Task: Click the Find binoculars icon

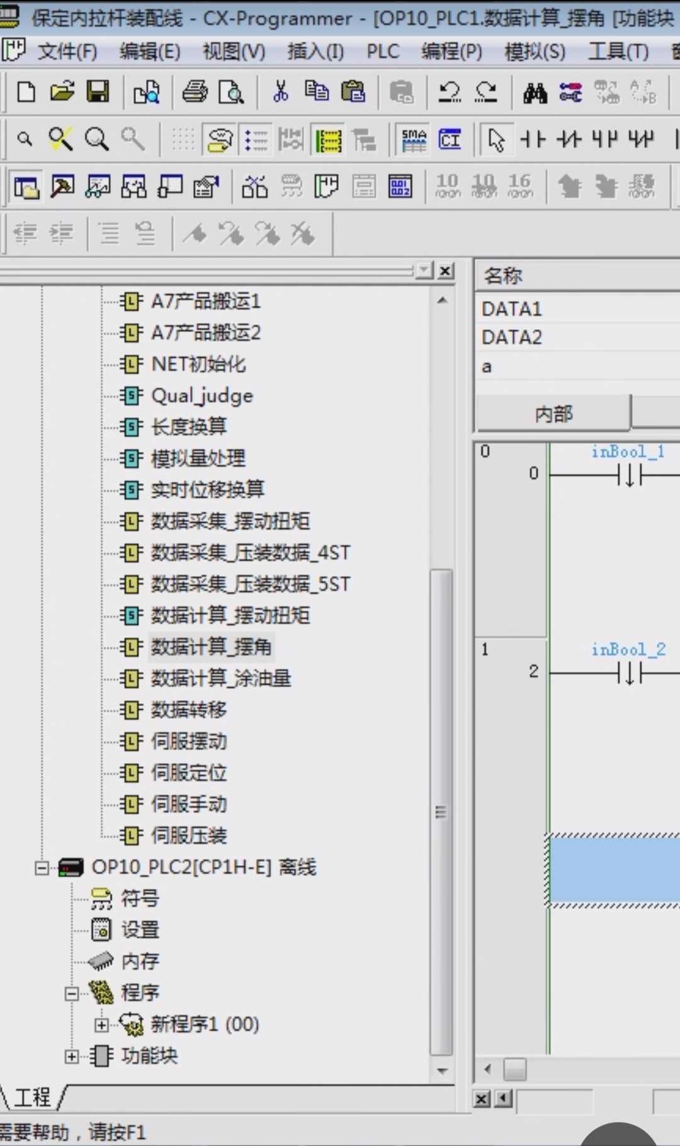Action: pos(535,94)
